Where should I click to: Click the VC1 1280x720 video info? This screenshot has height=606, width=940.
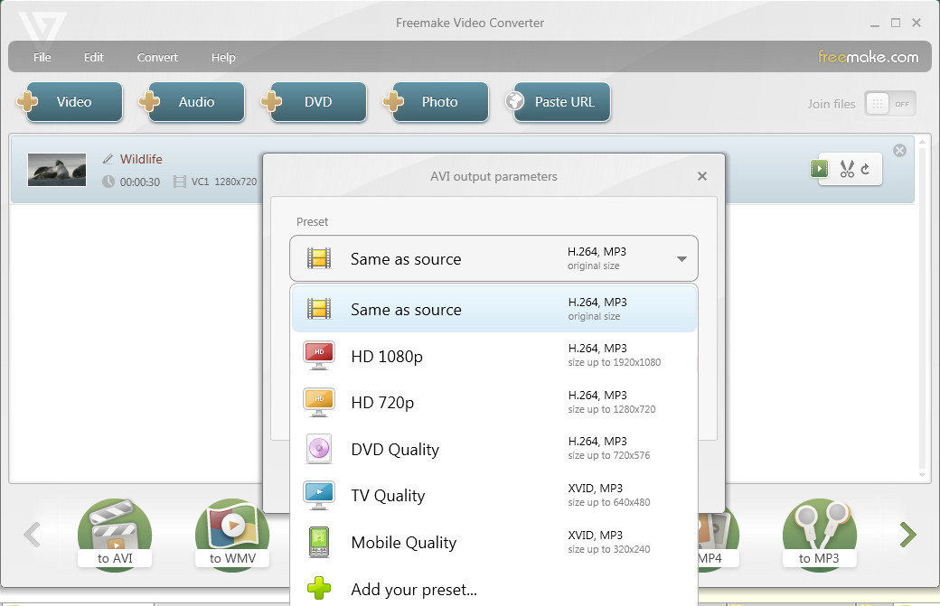pos(223,182)
